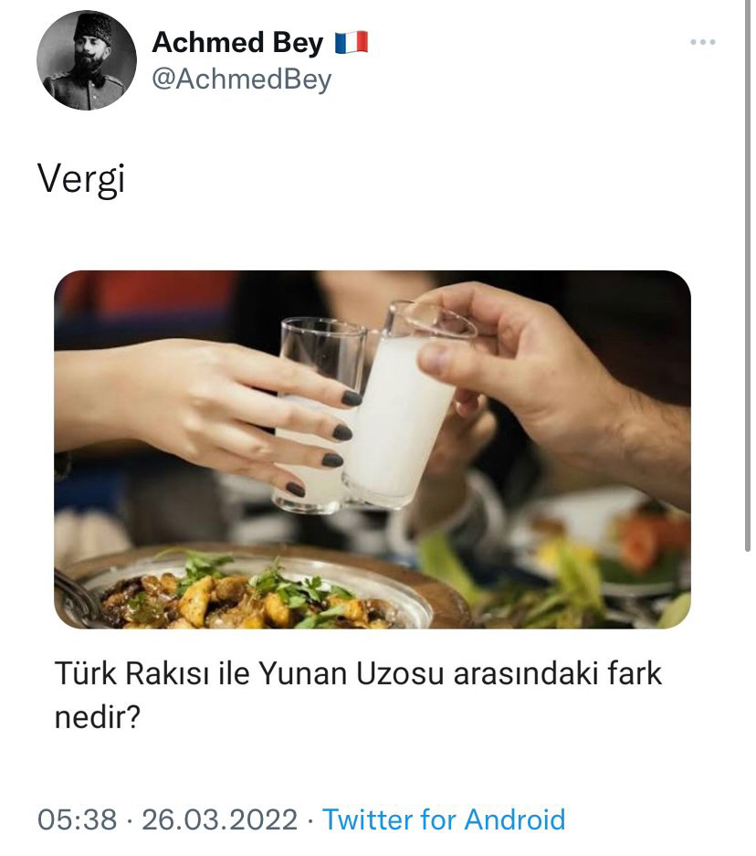Click the word Uzosu in the caption
This screenshot has height=856, width=756.
(x=400, y=673)
